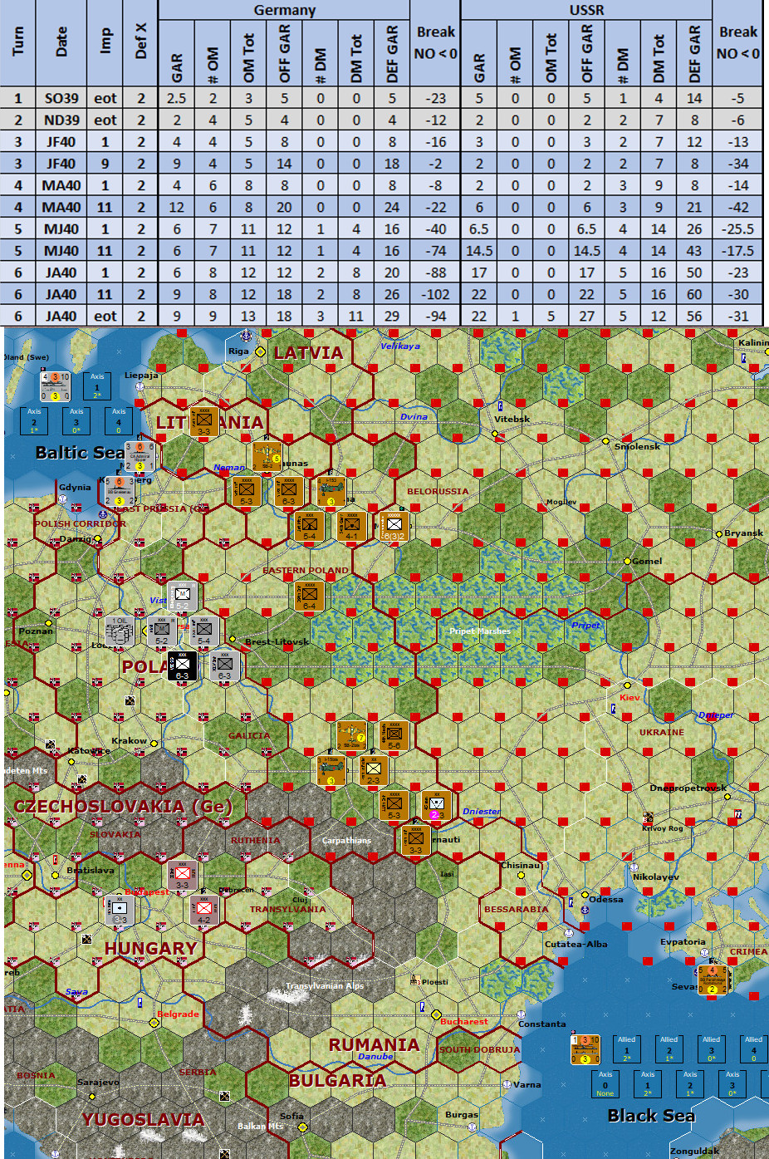Screen dimensions: 769x1159
Task: Click Baltic Sea Axis 4 section box
Action: coord(119,420)
